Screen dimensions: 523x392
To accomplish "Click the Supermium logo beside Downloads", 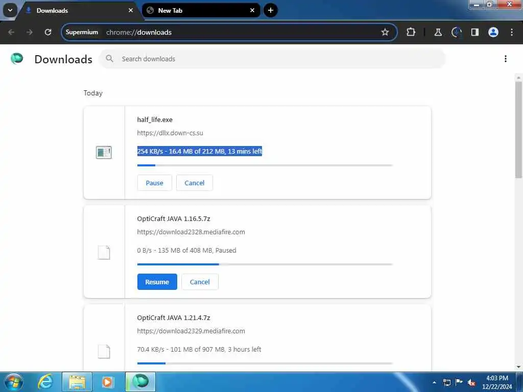I will tap(17, 58).
